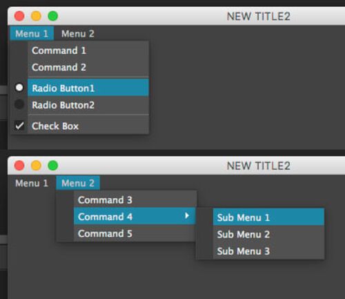Toggle the Check Box menu item
This screenshot has height=299, width=345.
coord(88,126)
